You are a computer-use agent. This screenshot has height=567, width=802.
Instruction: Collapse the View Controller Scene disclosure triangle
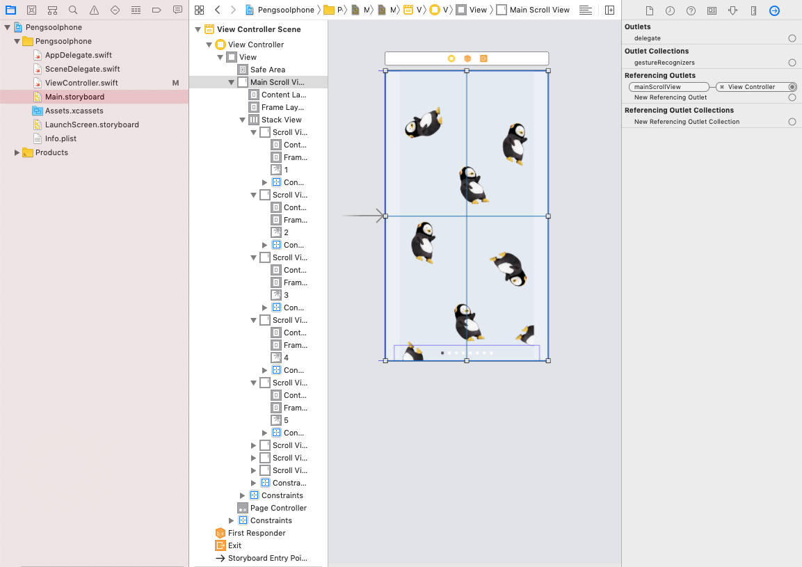tap(198, 30)
